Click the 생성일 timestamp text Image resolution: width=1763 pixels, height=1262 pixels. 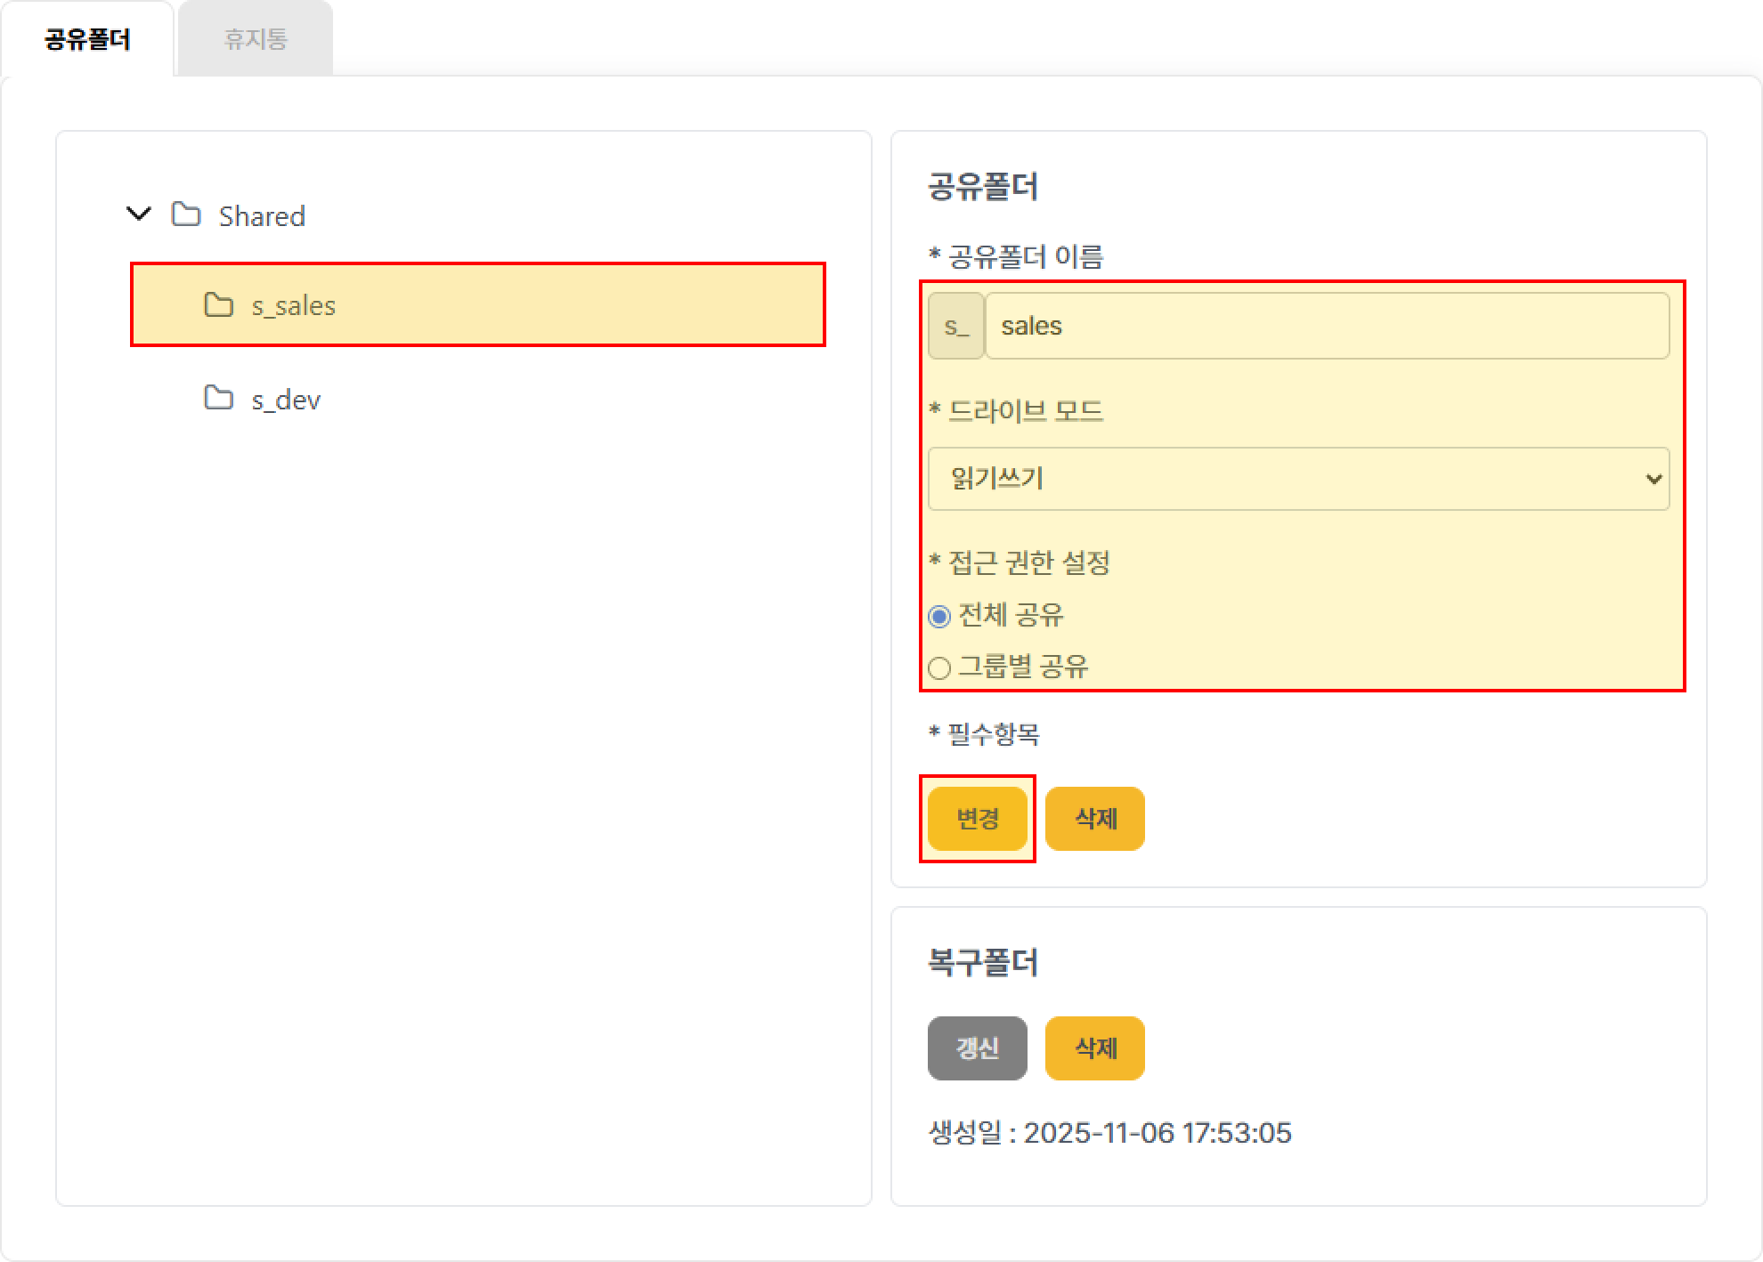pyautogui.click(x=1109, y=1133)
